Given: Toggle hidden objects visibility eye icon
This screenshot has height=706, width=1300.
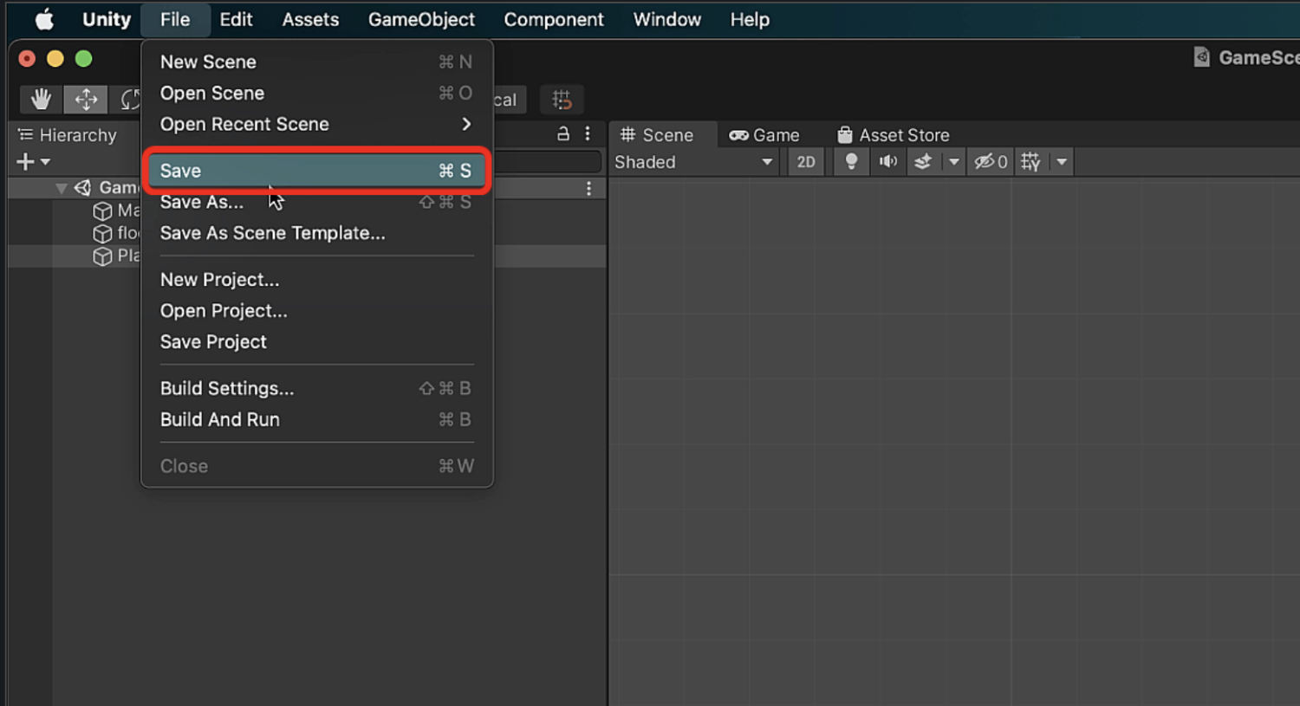Looking at the screenshot, I should coord(990,162).
